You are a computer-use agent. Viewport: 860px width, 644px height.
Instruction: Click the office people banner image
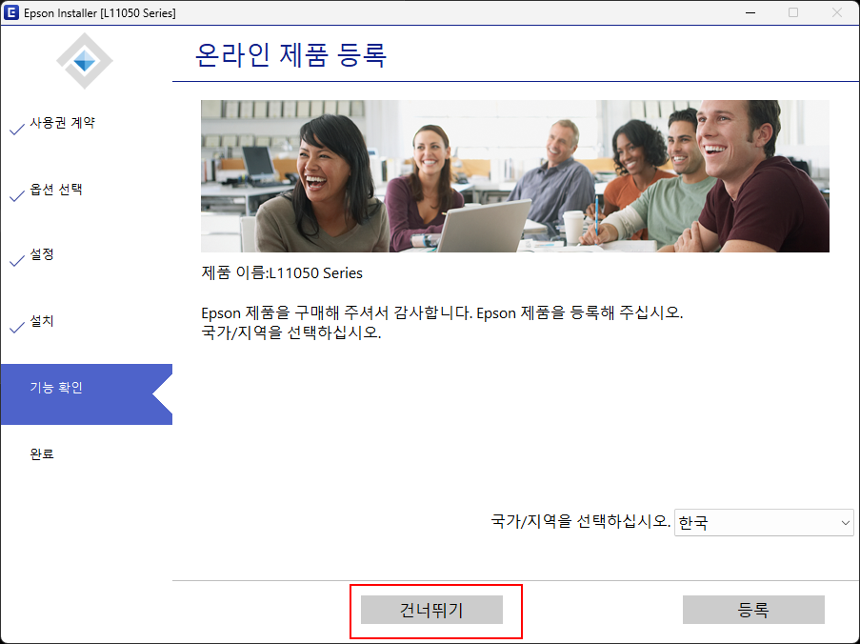[x=515, y=176]
